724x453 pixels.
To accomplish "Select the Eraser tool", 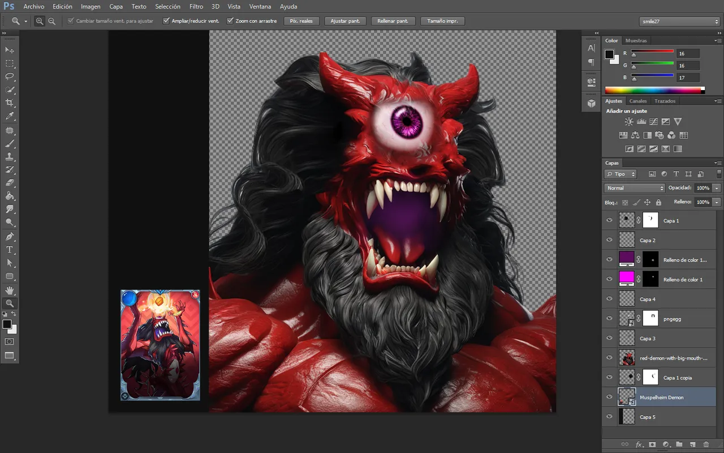I will pos(10,183).
